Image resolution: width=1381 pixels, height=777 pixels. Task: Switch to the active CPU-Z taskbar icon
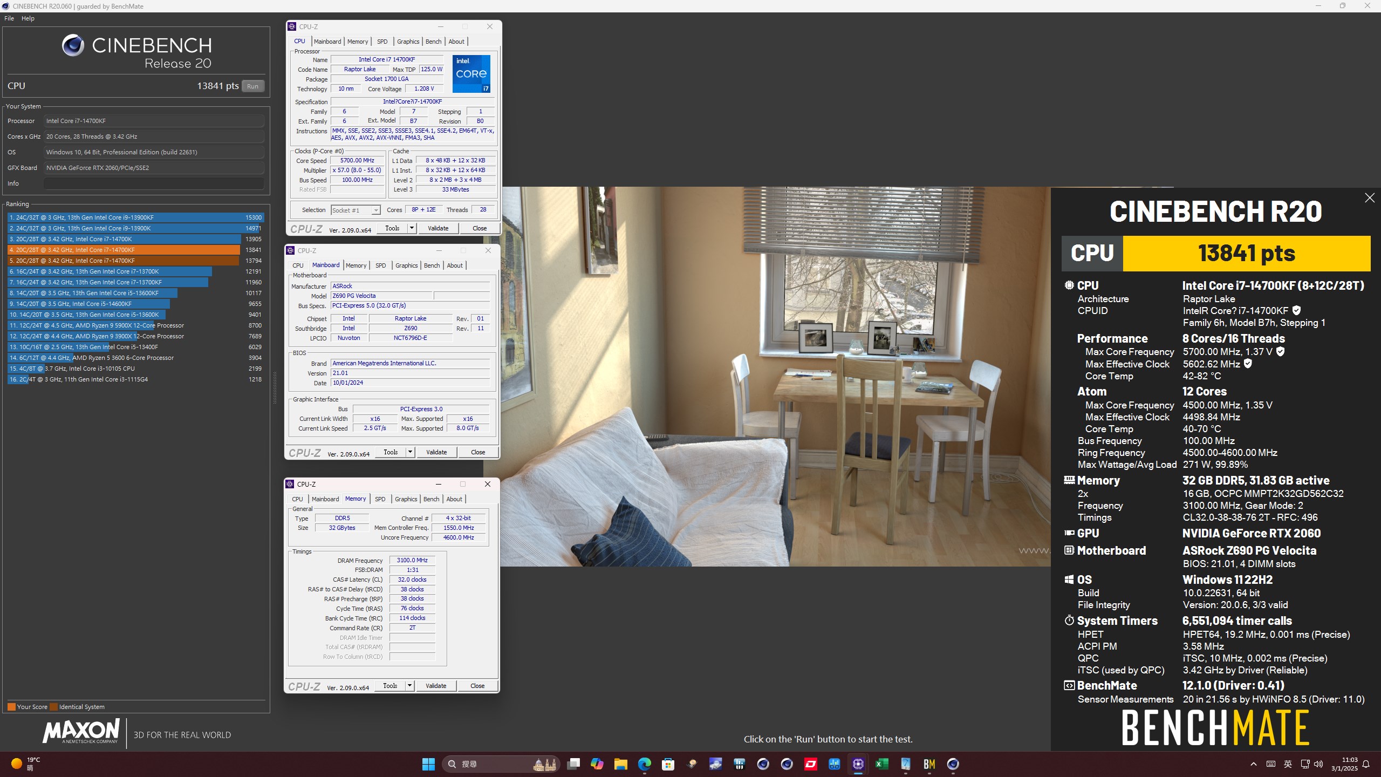858,764
